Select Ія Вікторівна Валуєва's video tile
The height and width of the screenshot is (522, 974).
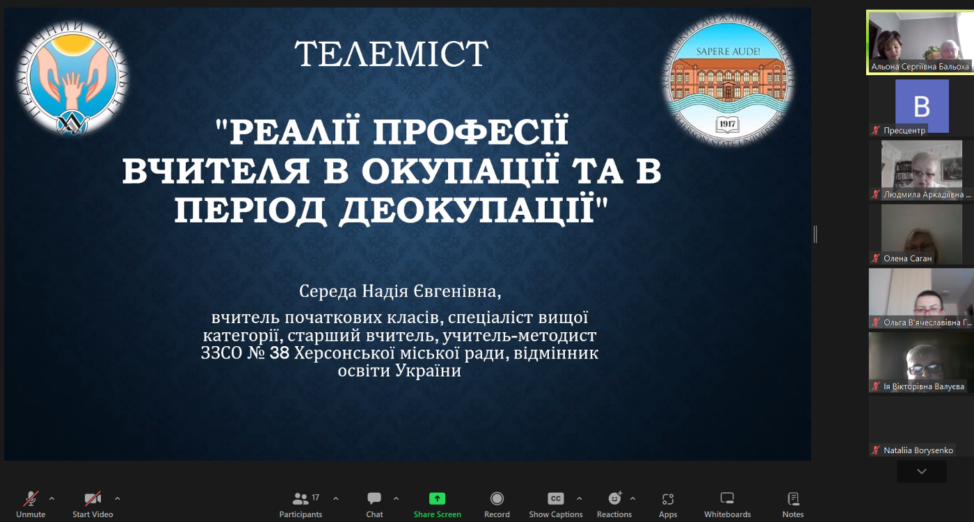[x=920, y=362]
